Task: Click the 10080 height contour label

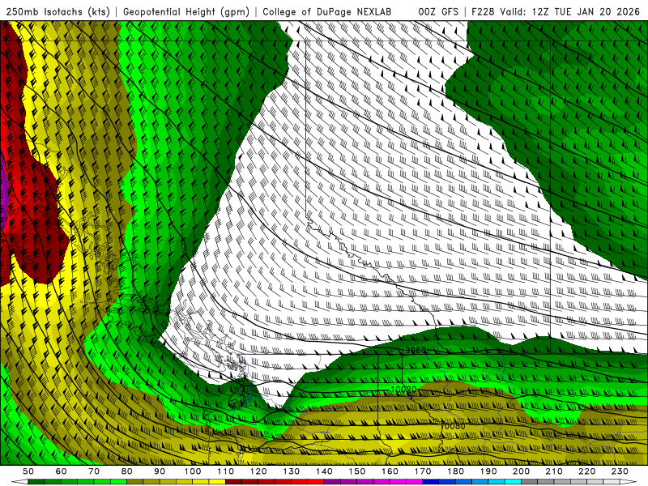Action: point(453,425)
